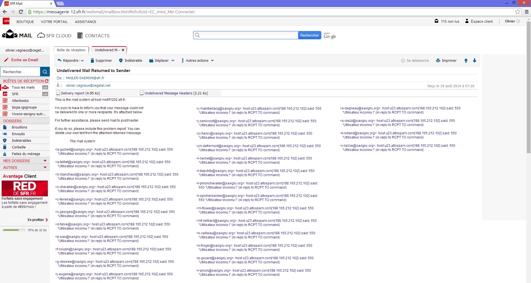This screenshot has width=531, height=283.
Task: Click the sidebar search magnifier button
Action: 45,72
